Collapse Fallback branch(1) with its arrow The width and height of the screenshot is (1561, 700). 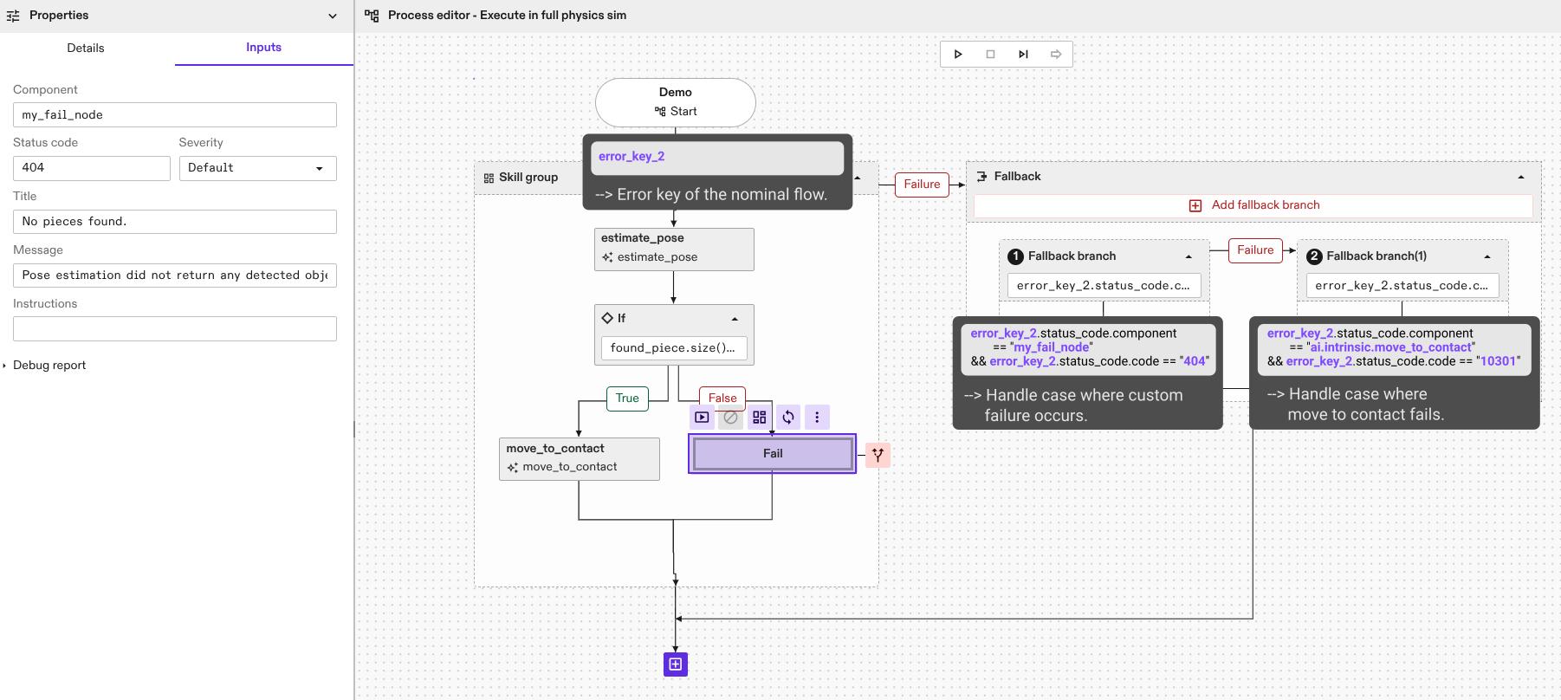(x=1487, y=256)
